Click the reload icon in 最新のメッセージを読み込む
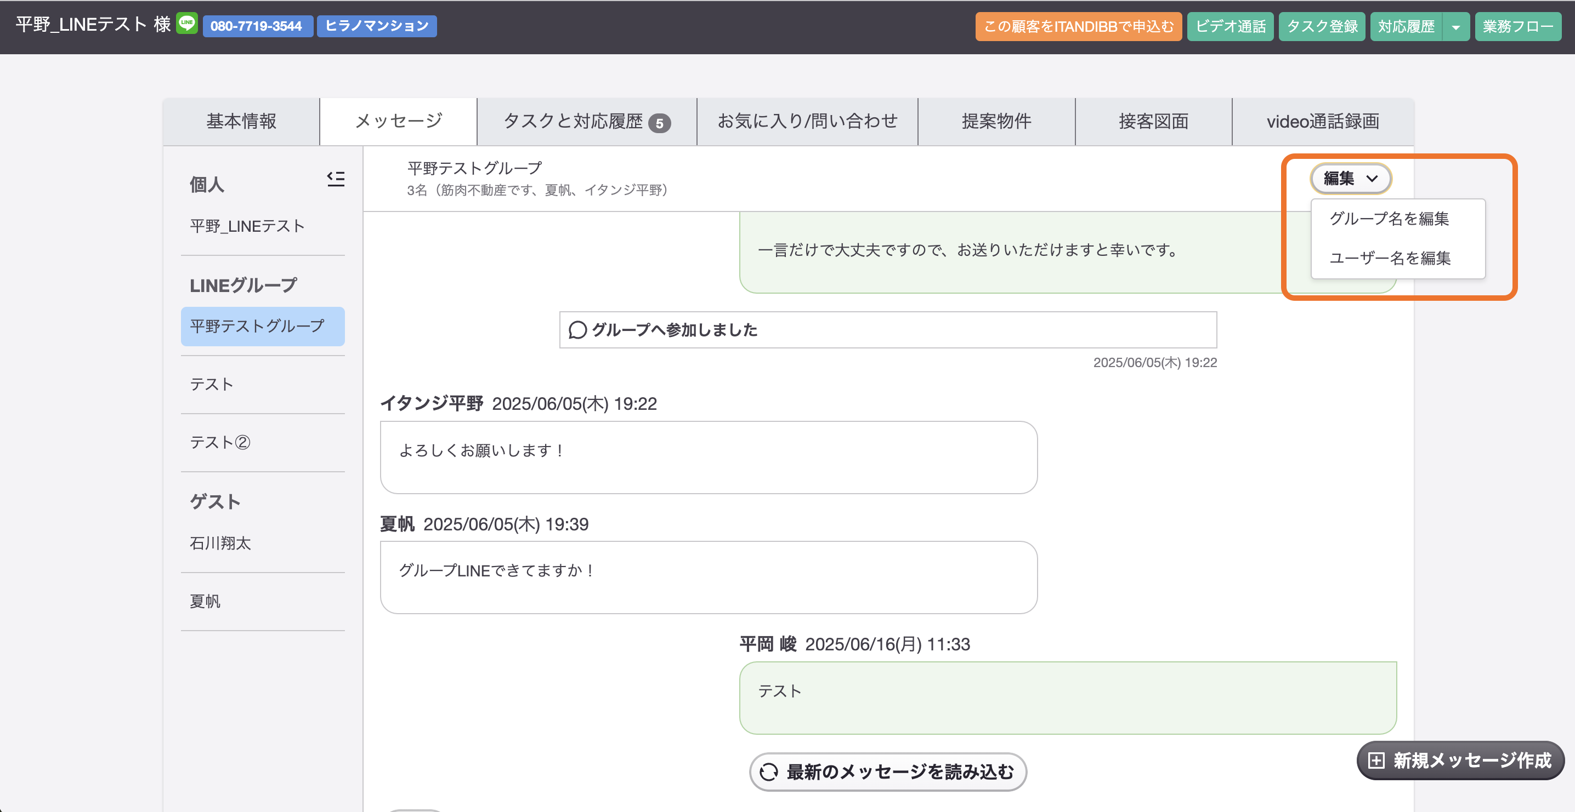Viewport: 1575px width, 812px height. (x=768, y=773)
